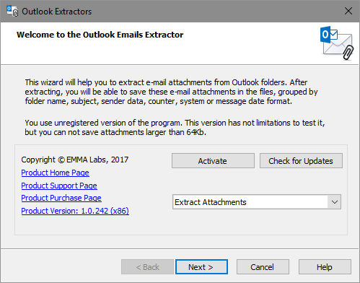The height and width of the screenshot is (283, 360).
Task: Expand the Extract Attachments dropdown arrow
Action: pyautogui.click(x=334, y=202)
